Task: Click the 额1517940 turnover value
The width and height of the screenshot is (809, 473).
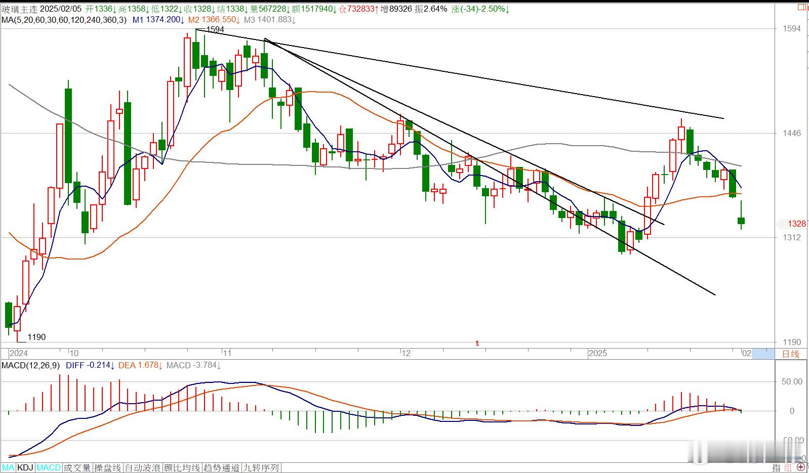Action: click(x=314, y=9)
